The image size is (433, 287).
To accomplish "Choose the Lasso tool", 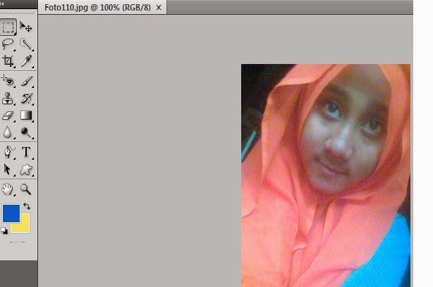I will point(8,44).
